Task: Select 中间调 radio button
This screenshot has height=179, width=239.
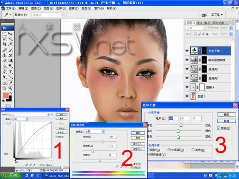Action: point(169,150)
